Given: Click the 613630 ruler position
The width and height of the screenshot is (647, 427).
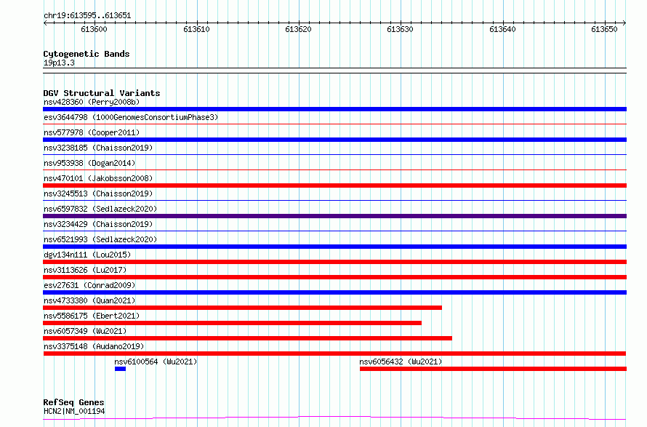Looking at the screenshot, I should [401, 29].
